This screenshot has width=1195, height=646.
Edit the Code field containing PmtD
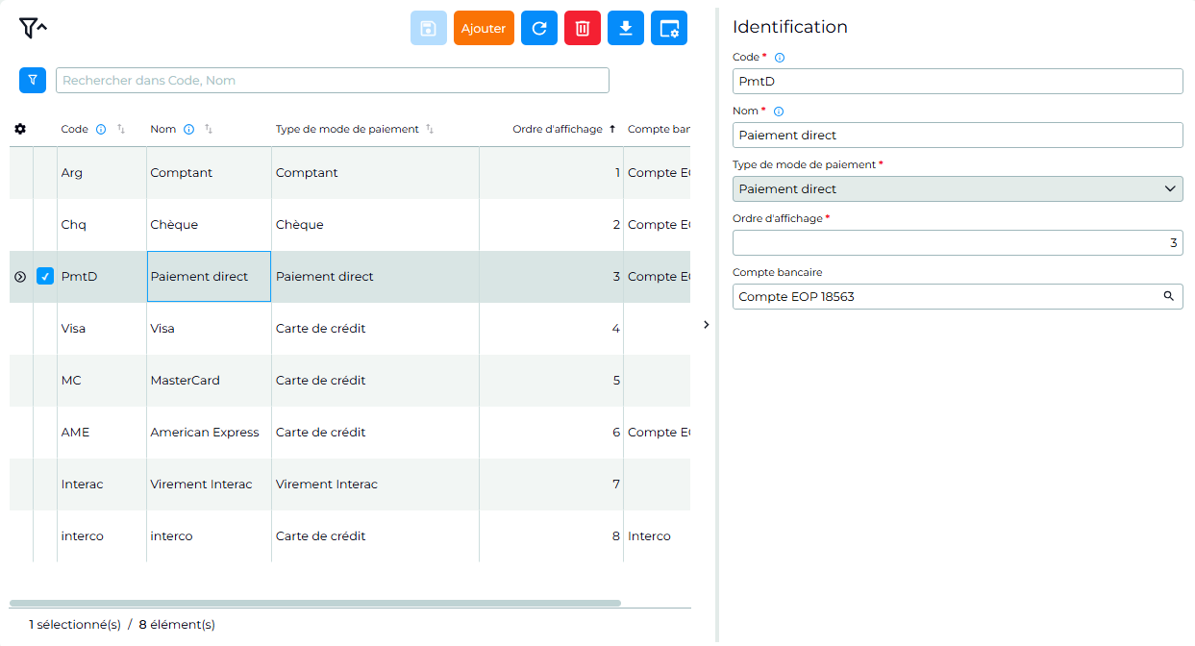958,81
